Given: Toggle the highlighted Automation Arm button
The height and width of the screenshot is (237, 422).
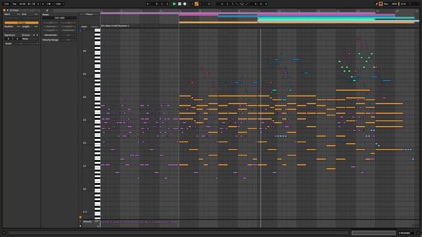Looking at the screenshot, I should (x=196, y=4).
